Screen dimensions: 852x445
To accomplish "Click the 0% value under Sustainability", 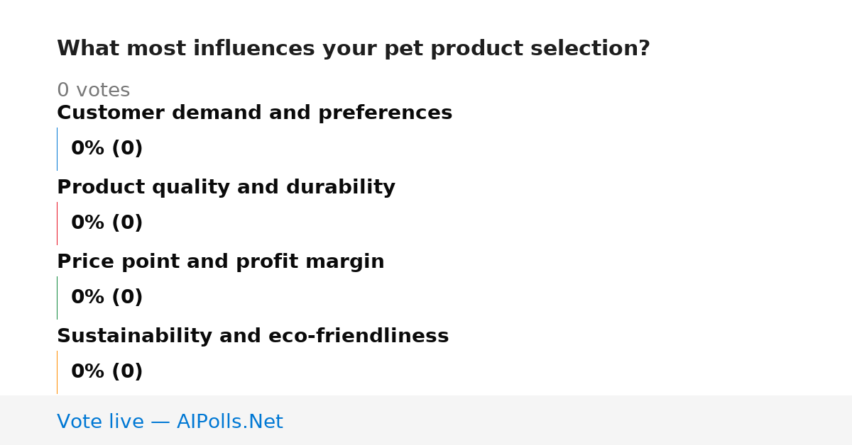I will (x=88, y=372).
